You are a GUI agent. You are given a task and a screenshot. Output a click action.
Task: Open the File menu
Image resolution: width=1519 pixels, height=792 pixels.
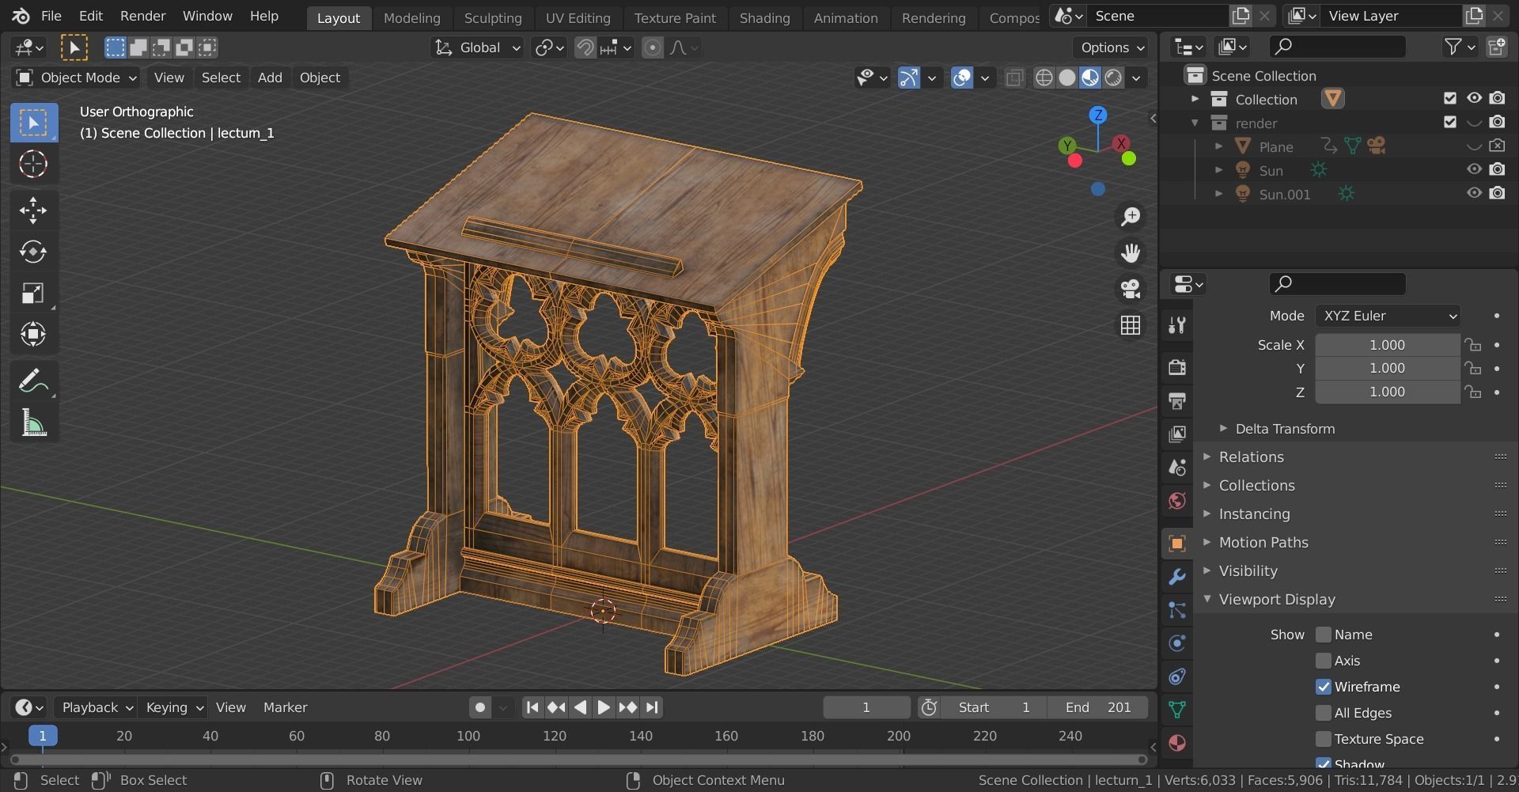click(51, 16)
